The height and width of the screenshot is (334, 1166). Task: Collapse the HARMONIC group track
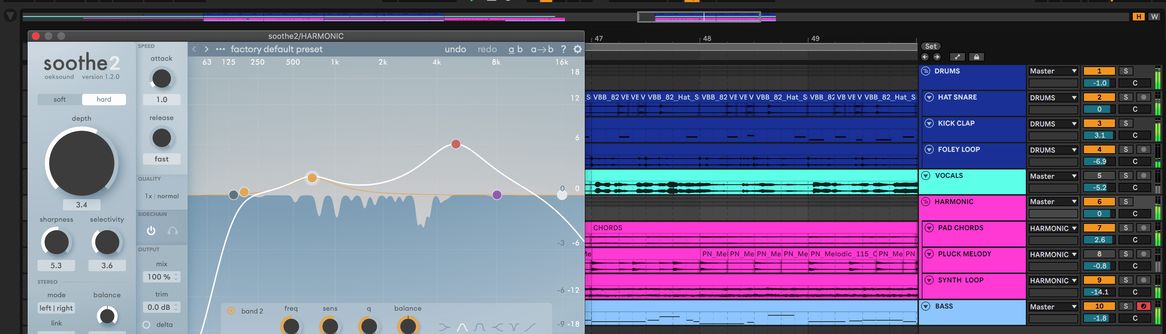926,202
